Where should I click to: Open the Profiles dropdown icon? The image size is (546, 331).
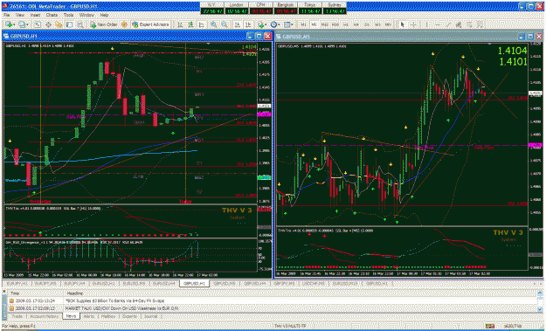click(x=23, y=24)
